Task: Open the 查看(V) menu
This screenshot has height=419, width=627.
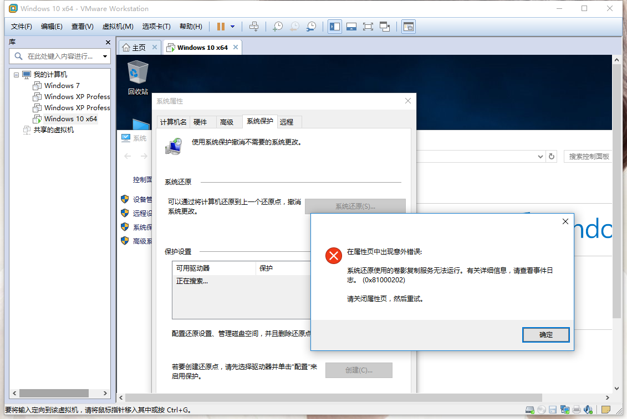Action: pyautogui.click(x=83, y=27)
